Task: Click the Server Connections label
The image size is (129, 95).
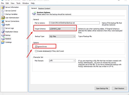Action: pos(12,21)
